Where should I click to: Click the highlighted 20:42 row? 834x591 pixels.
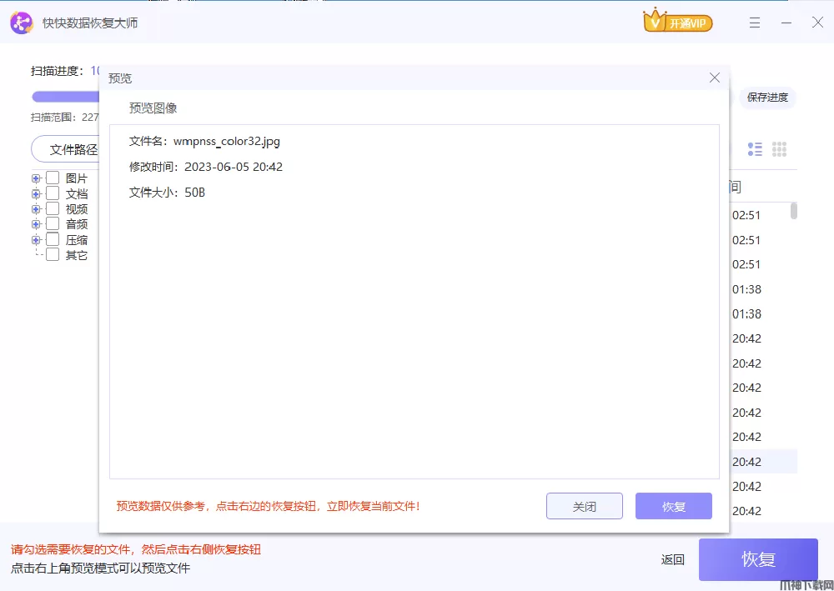coord(763,461)
